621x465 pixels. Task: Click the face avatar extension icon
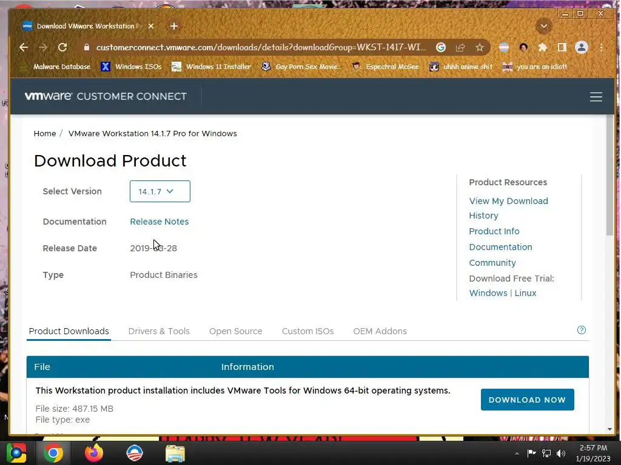pos(523,47)
